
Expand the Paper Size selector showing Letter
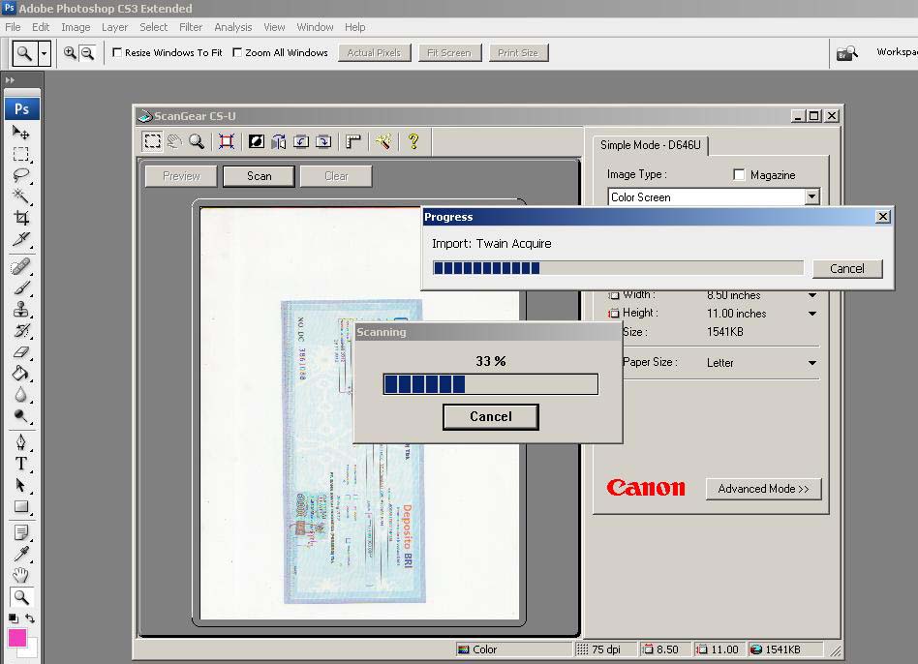click(x=813, y=362)
